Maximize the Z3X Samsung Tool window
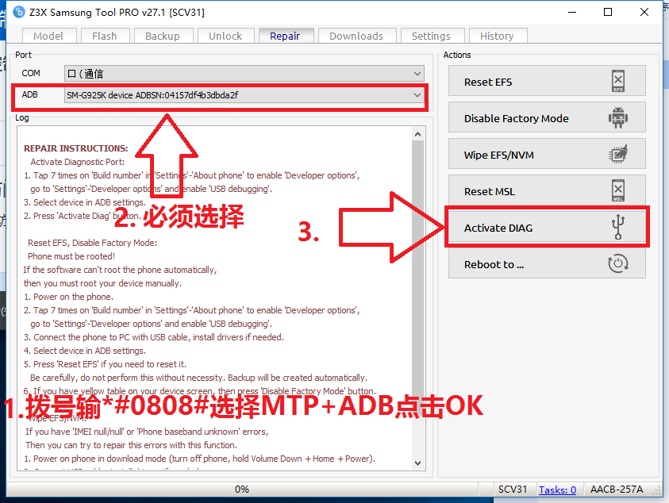This screenshot has height=503, width=669. 608,13
